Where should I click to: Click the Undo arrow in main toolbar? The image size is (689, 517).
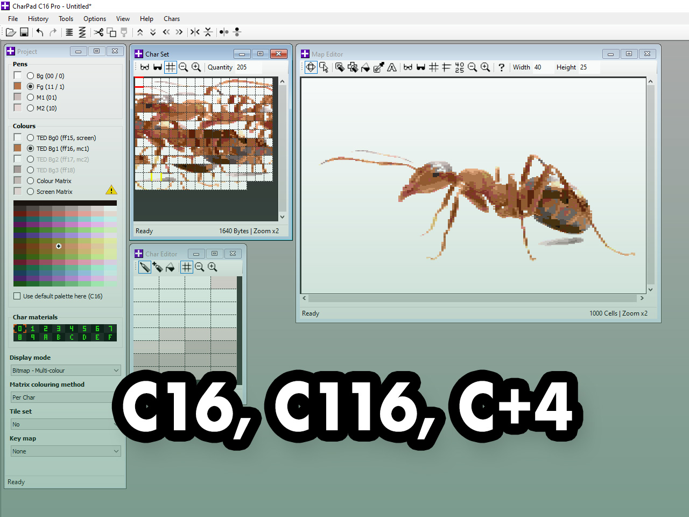point(40,32)
